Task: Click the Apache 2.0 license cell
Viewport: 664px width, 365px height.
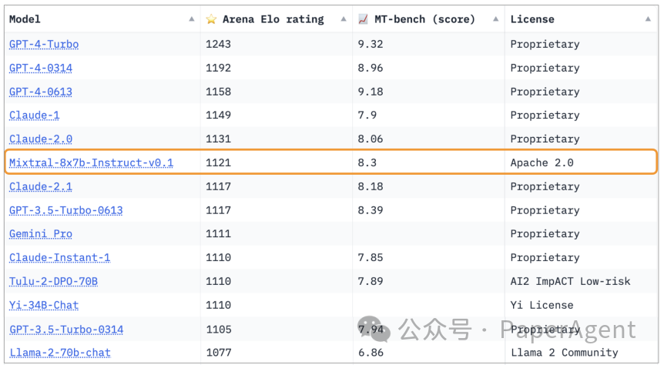Action: pos(542,162)
